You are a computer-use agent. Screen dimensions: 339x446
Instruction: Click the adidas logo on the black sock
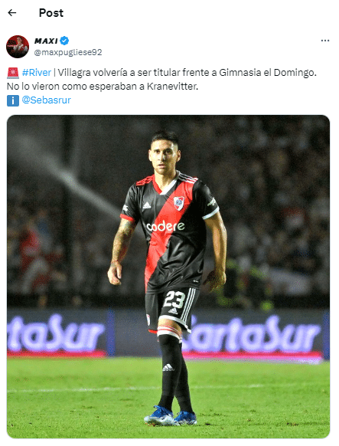click(x=168, y=368)
